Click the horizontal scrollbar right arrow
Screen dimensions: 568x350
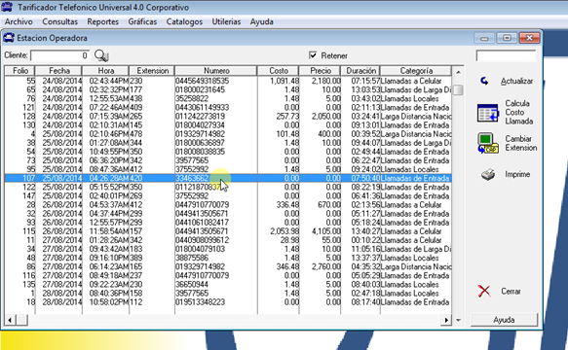pyautogui.click(x=446, y=320)
